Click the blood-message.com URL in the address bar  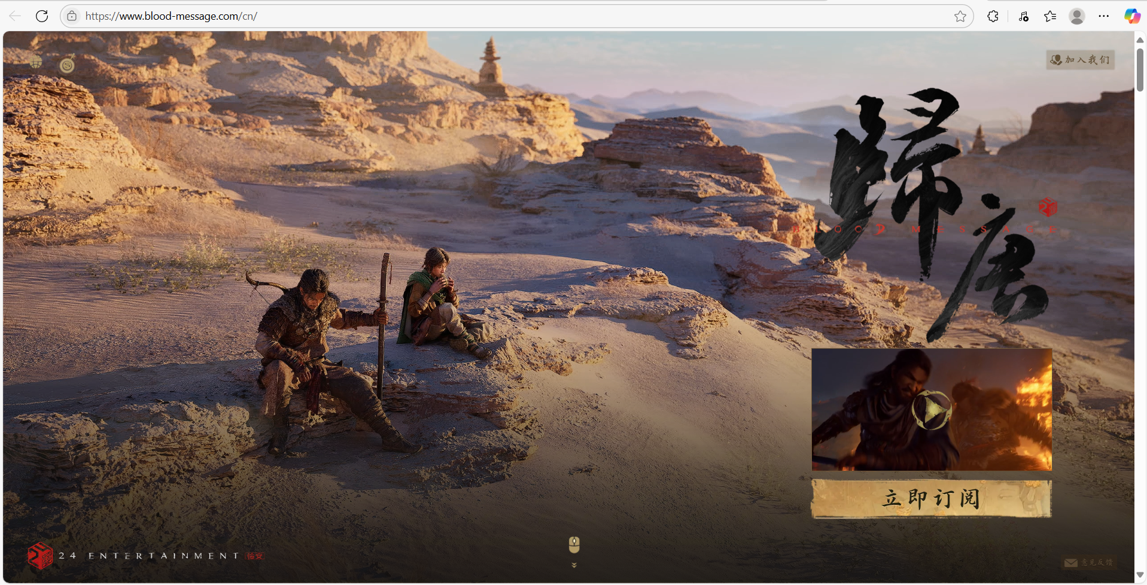coord(171,16)
